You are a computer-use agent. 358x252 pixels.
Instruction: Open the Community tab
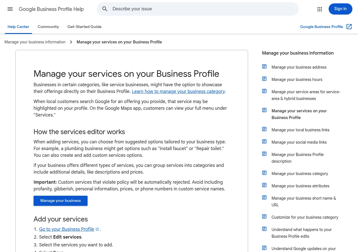[48, 27]
